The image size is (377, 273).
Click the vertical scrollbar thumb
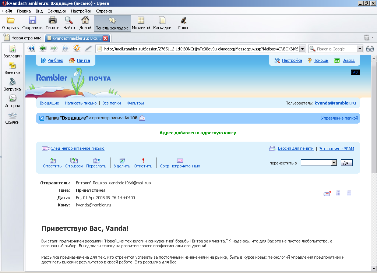click(374, 117)
